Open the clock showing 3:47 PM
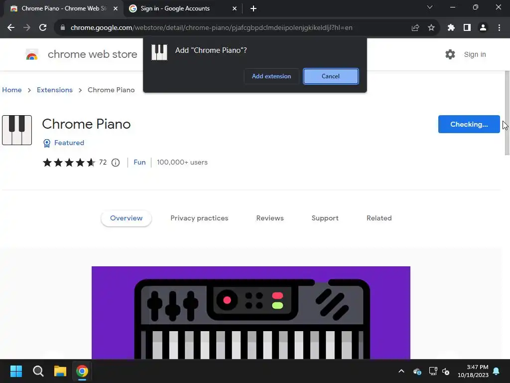 click(473, 371)
